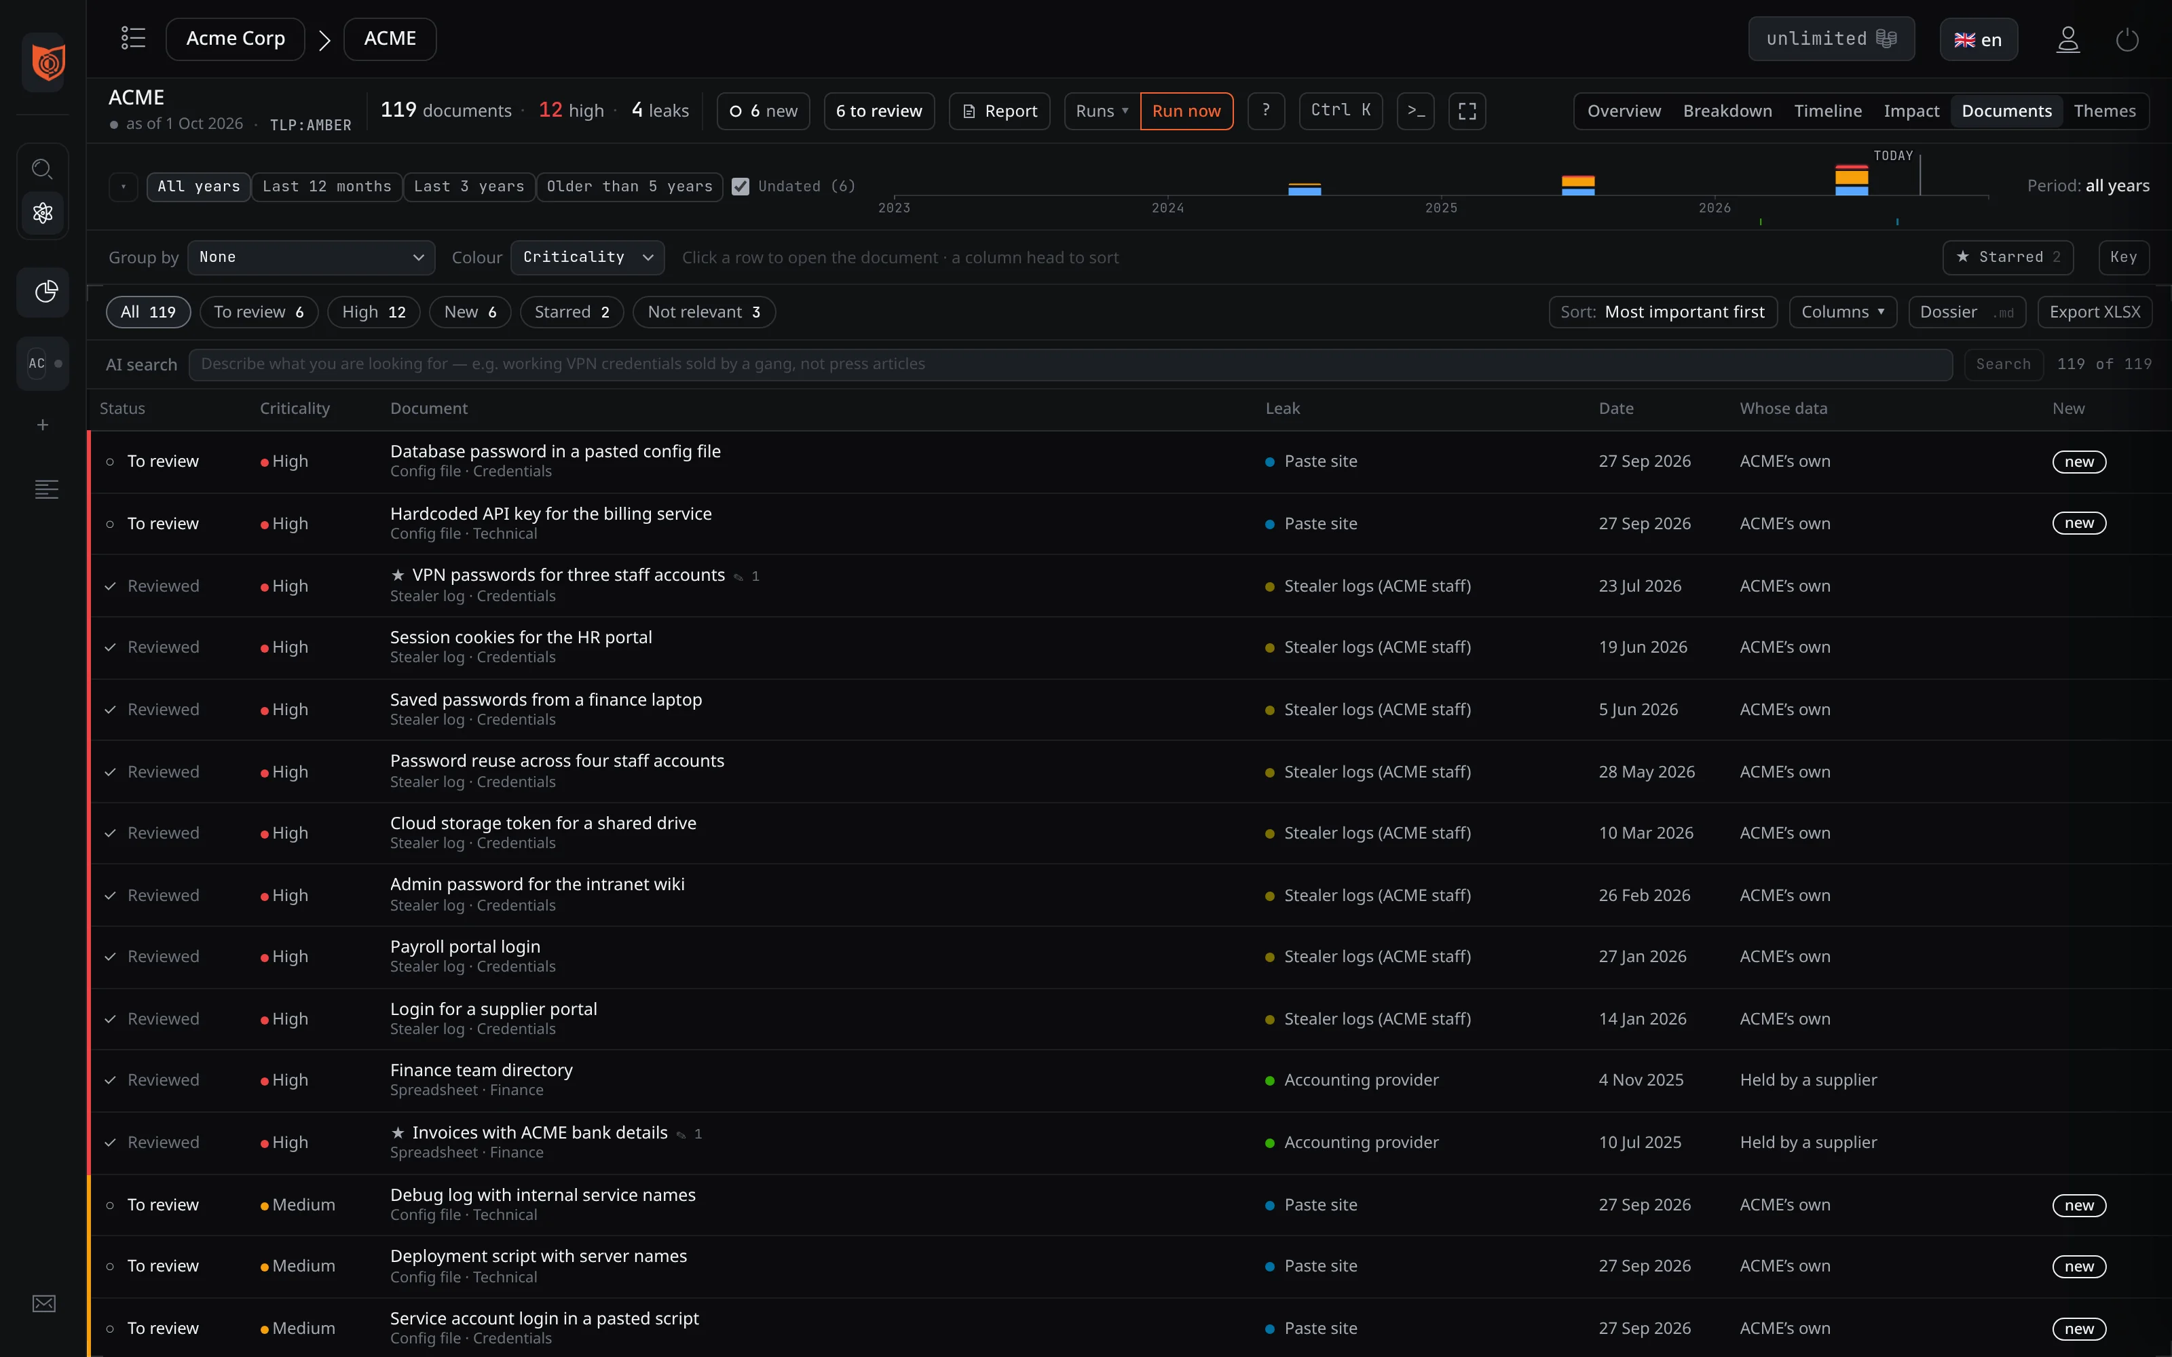Click the 2024 timeline histogram bar

[x=1304, y=189]
